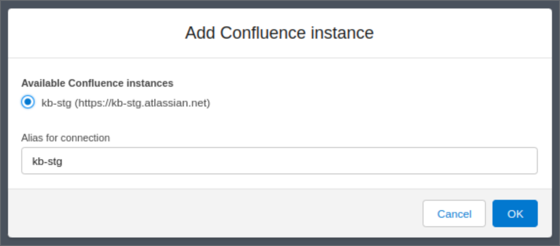Place cursor after kb-stg alias text
The image size is (560, 246).
tap(63, 161)
